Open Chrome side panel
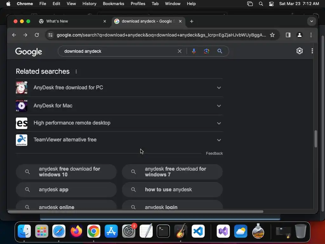 tap(288, 35)
